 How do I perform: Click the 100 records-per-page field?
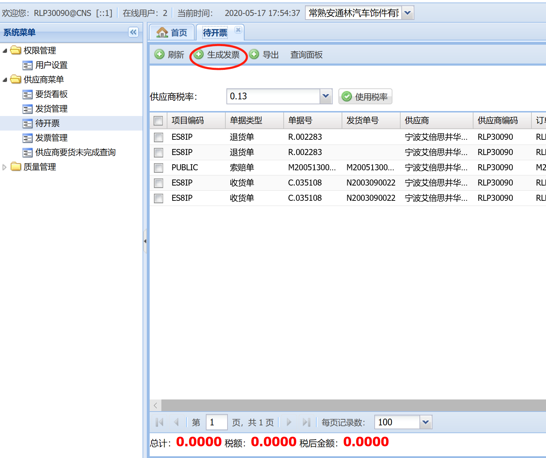click(x=397, y=422)
